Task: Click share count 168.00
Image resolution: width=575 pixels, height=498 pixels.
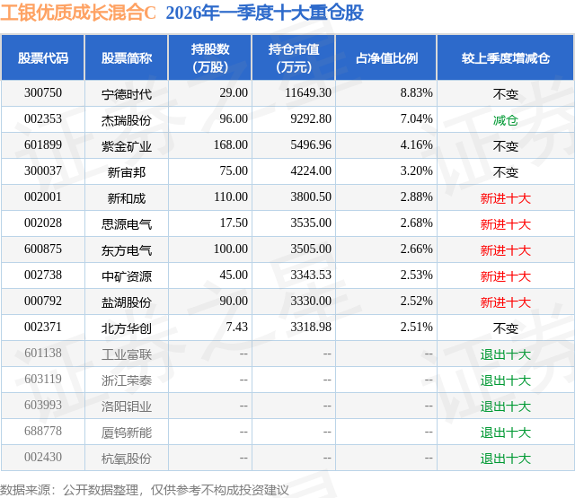Action: (x=231, y=145)
